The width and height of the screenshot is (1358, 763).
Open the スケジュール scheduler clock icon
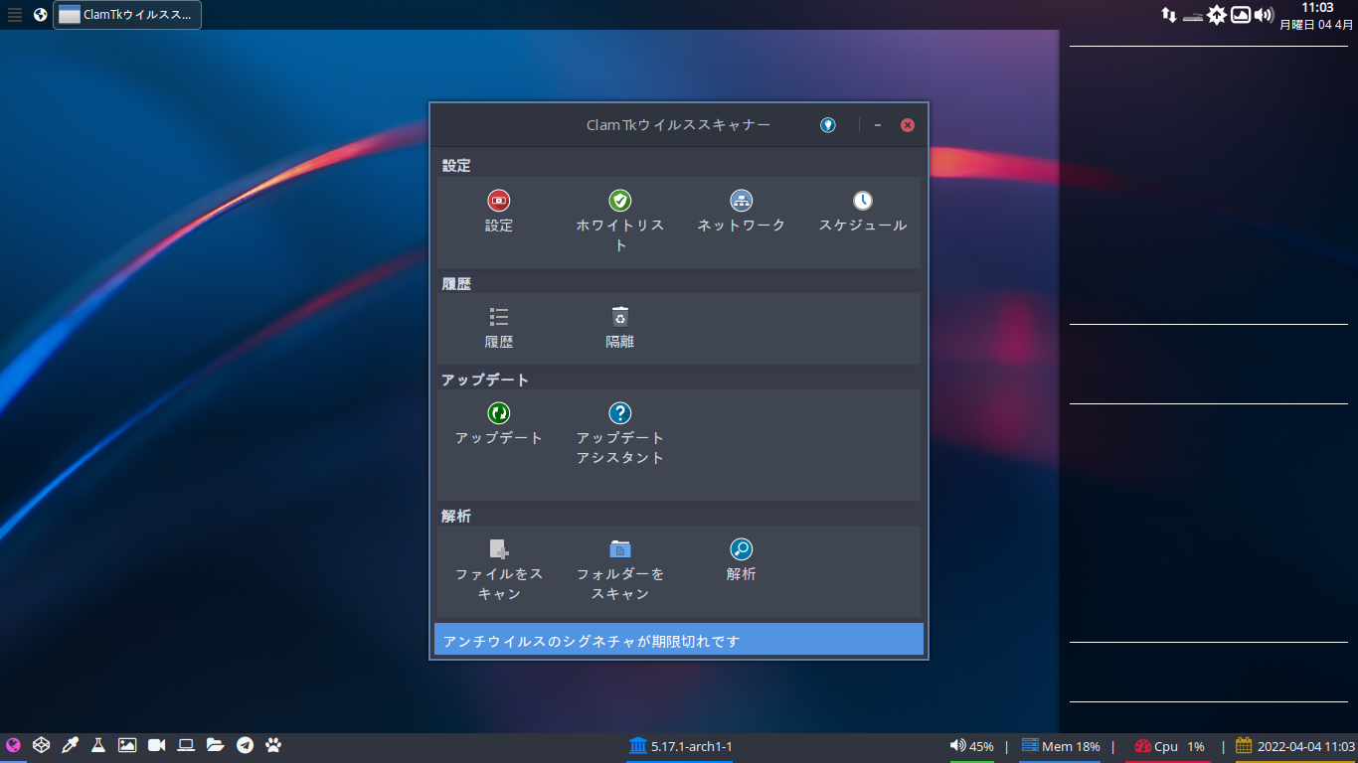[863, 201]
